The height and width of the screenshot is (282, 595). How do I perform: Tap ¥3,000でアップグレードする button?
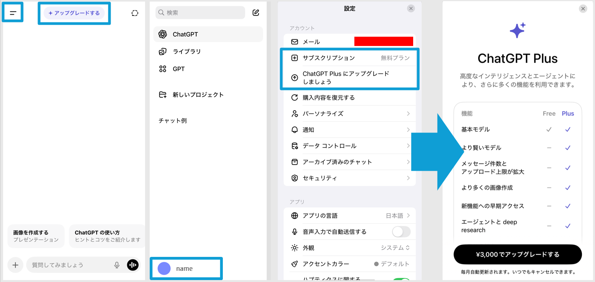click(518, 254)
